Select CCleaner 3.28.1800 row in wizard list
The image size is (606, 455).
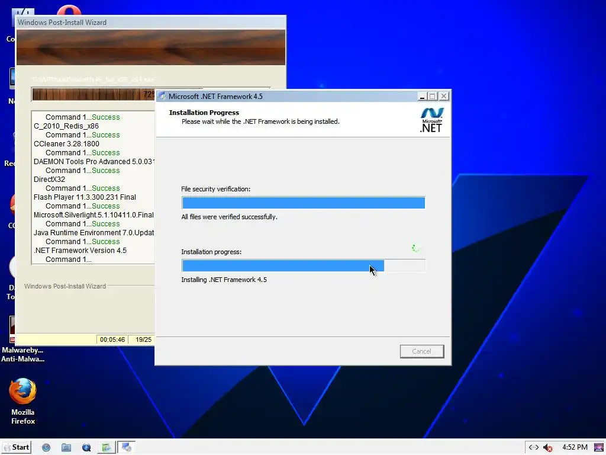(x=66, y=144)
